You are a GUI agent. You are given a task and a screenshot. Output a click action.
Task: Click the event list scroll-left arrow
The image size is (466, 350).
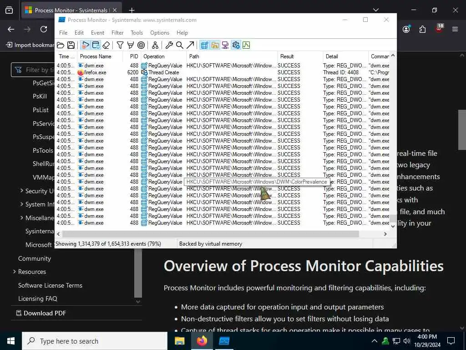pyautogui.click(x=59, y=234)
